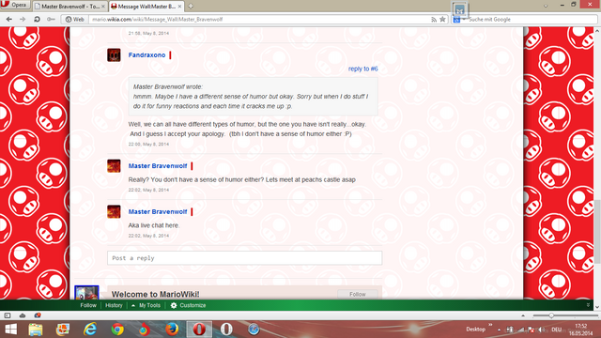Open the Opera Turbo status icon
Screen dimensions: 601x338
38,315
